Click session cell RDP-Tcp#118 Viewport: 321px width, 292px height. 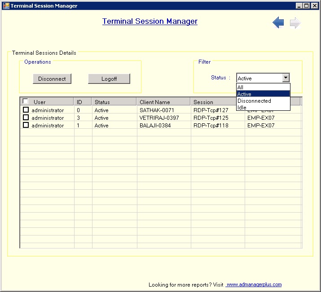click(211, 125)
